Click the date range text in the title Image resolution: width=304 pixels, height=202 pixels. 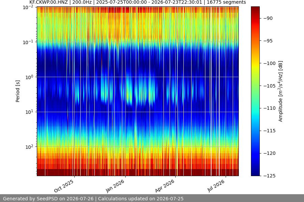149,2
